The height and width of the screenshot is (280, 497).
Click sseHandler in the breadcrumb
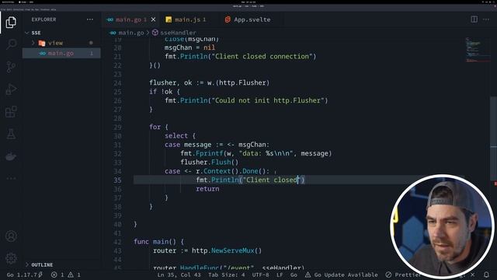pyautogui.click(x=178, y=33)
